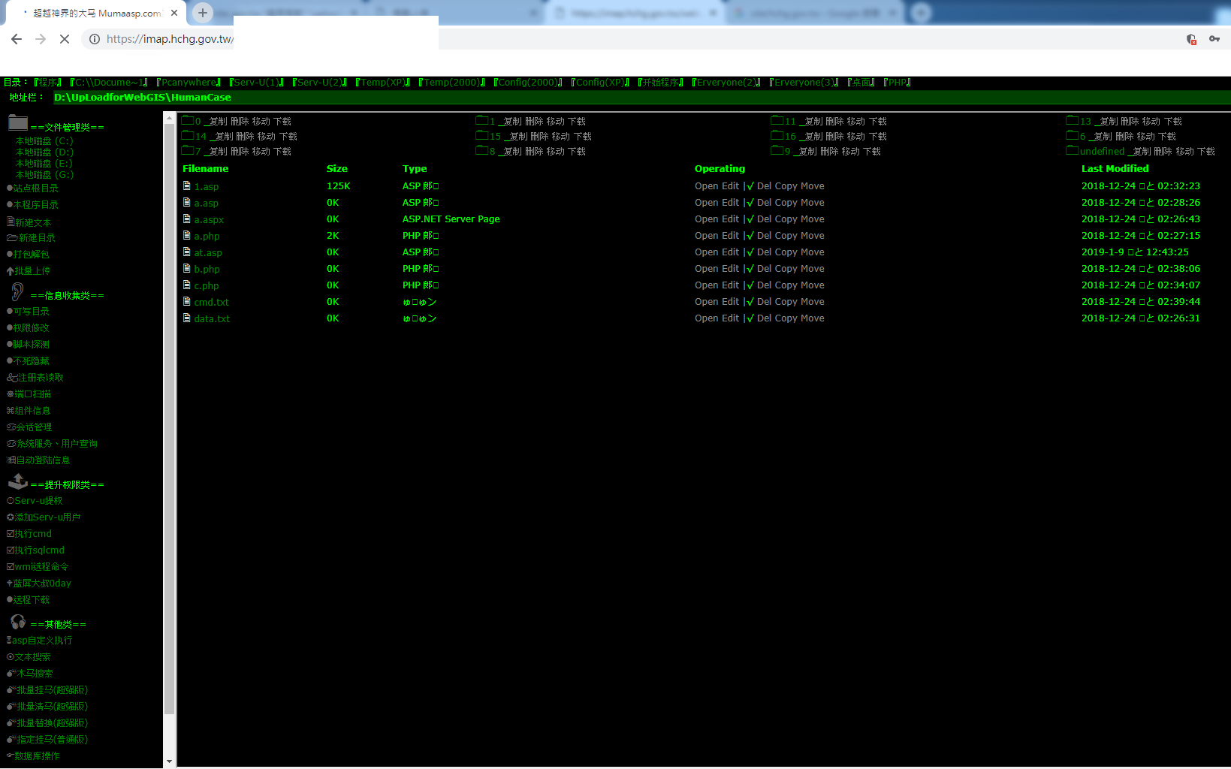This screenshot has width=1231, height=769.
Task: Open a new browser tab
Action: pos(203,13)
